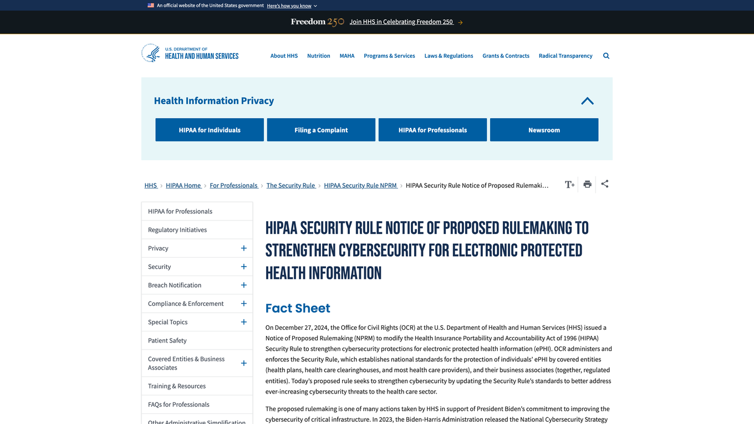The image size is (754, 424).
Task: Open Regulatory Initiatives sidebar item
Action: pos(197,230)
